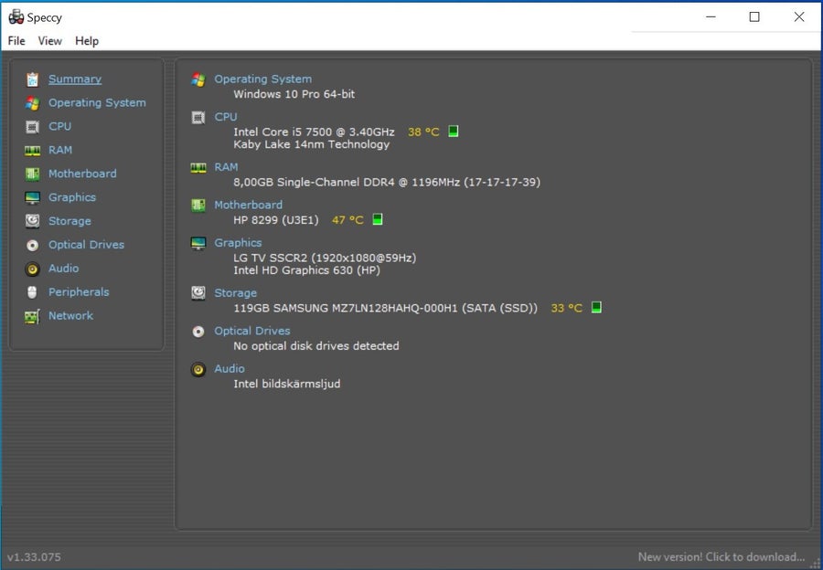Image resolution: width=823 pixels, height=570 pixels.
Task: Open the Storage hard drive sidebar icon
Action: pos(33,221)
